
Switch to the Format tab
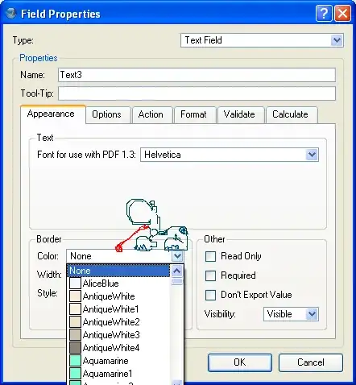(x=195, y=114)
